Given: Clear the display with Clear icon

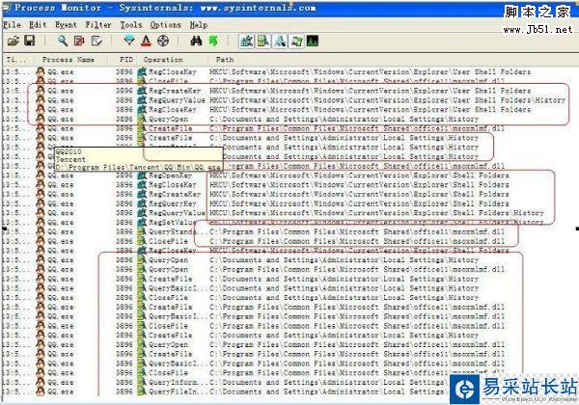Looking at the screenshot, I should [x=96, y=40].
